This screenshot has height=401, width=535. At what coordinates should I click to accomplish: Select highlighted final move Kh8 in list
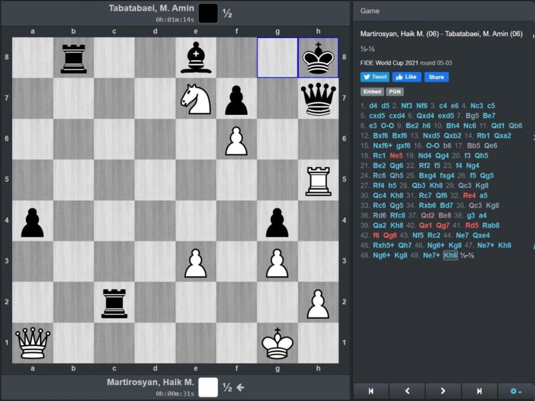click(450, 255)
